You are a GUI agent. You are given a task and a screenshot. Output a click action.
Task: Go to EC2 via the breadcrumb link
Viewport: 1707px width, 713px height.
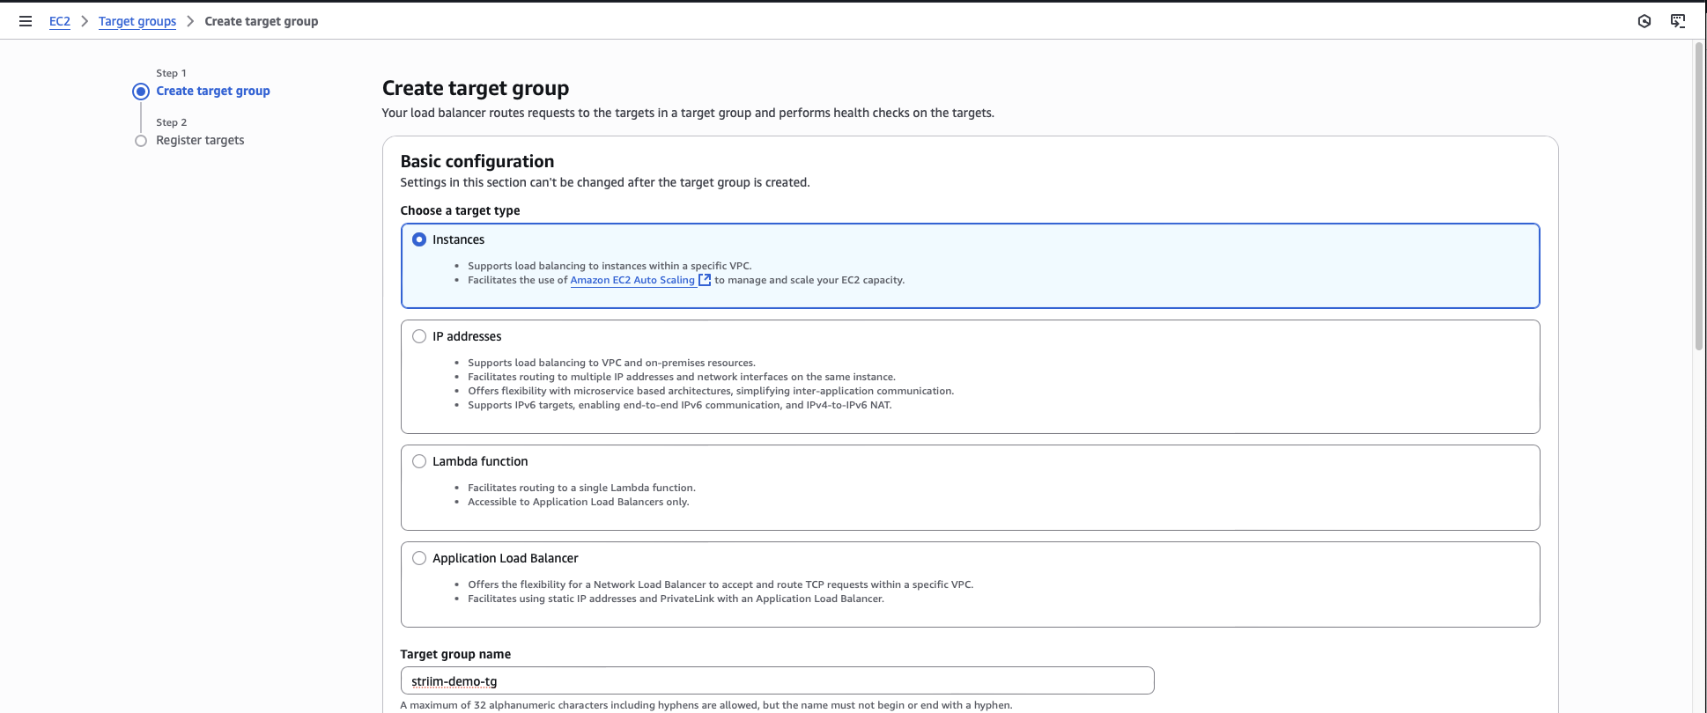[x=59, y=21]
